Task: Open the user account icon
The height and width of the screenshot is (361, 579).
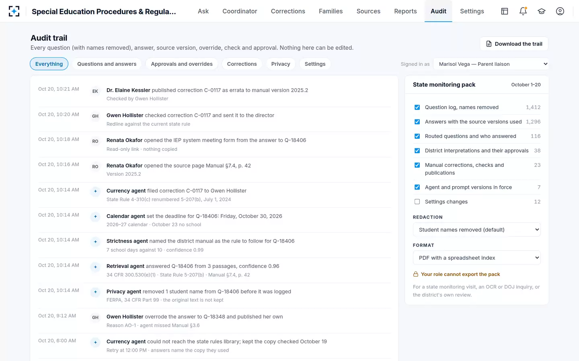Action: (560, 11)
